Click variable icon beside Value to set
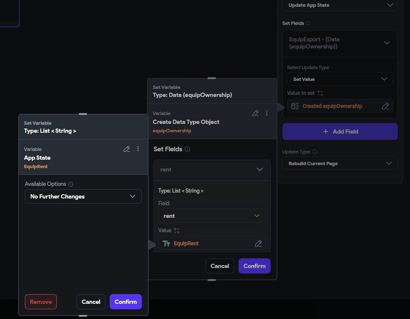The height and width of the screenshot is (319, 410). click(320, 93)
